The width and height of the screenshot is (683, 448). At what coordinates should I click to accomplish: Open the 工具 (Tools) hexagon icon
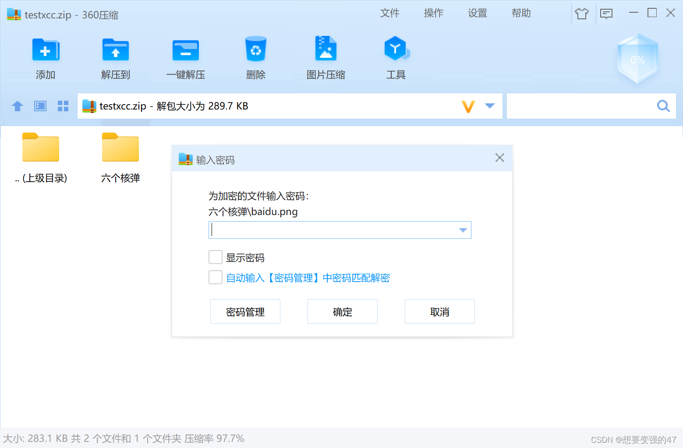click(x=396, y=48)
